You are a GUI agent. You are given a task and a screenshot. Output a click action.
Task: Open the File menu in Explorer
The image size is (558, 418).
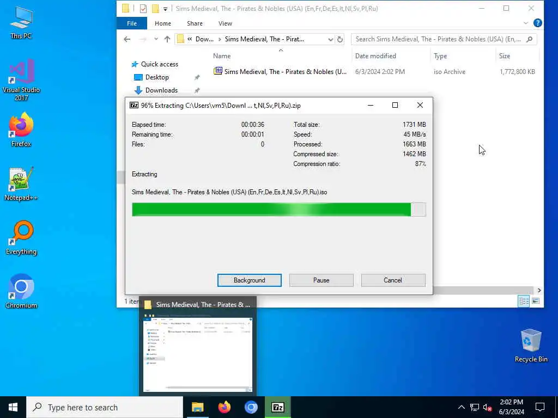pyautogui.click(x=132, y=23)
